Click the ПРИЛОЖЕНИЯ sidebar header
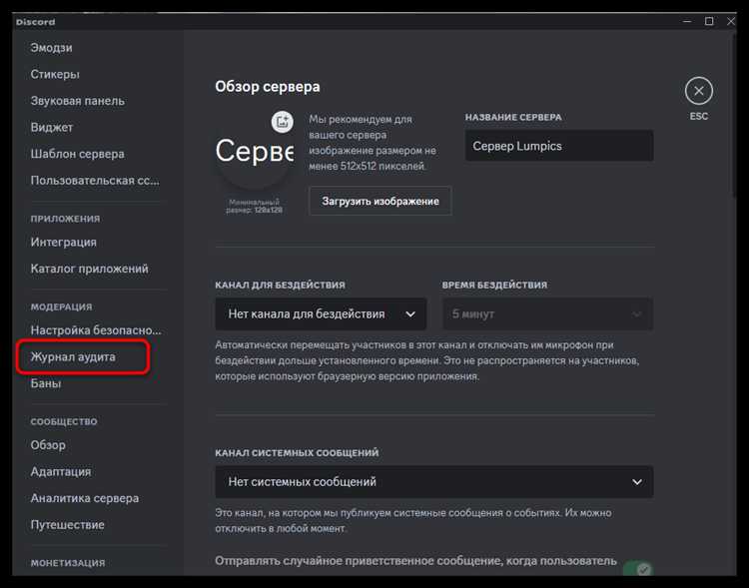 (66, 219)
